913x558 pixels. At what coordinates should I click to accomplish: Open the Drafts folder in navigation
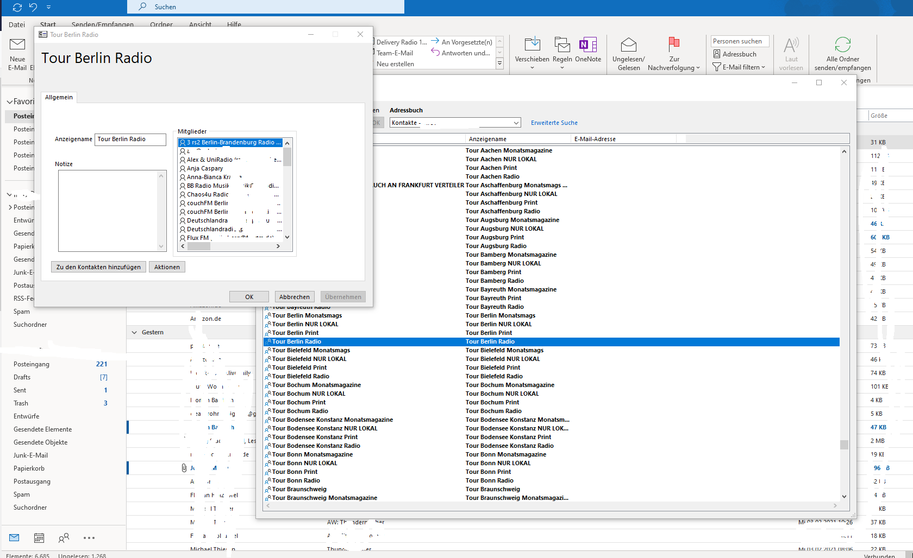point(22,377)
